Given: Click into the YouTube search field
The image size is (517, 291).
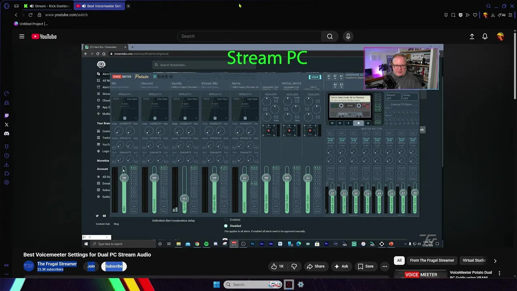Looking at the screenshot, I should point(249,36).
